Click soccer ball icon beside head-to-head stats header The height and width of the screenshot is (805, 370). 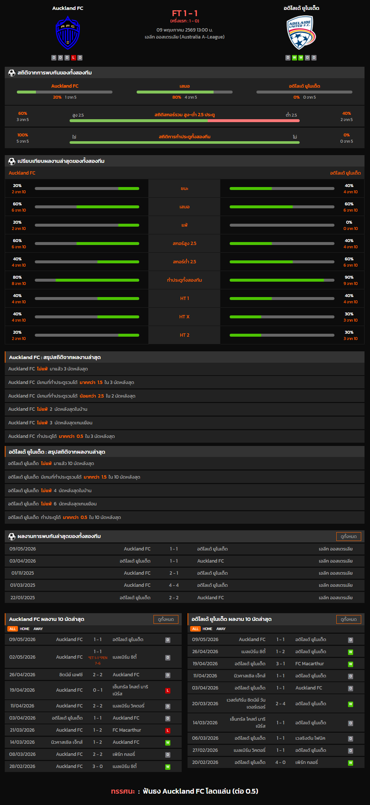coord(12,73)
